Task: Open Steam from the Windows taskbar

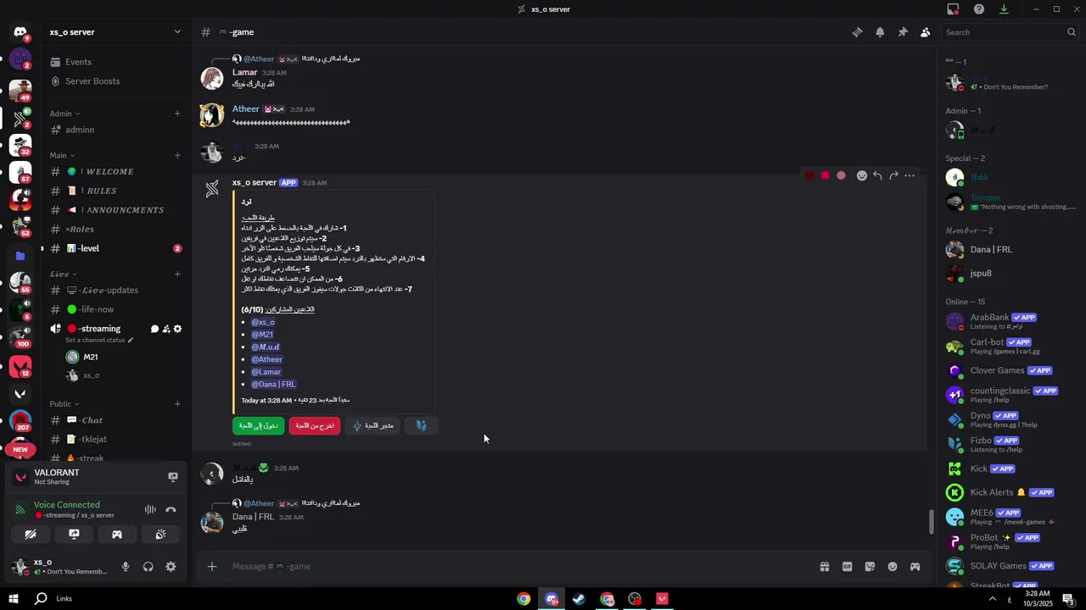Action: tap(579, 599)
